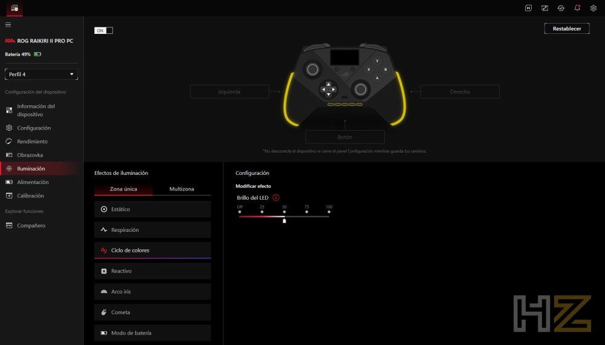
Task: Open Alimentación settings
Action: pos(42,182)
